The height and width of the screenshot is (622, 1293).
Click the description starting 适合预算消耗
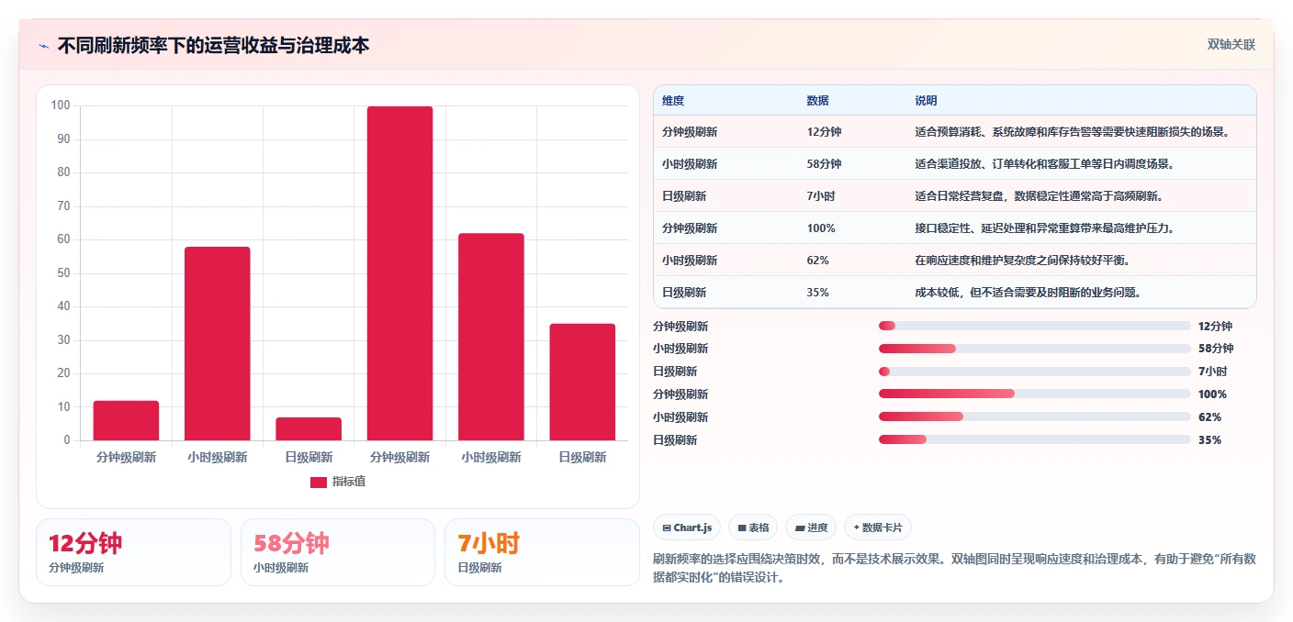click(x=1072, y=132)
